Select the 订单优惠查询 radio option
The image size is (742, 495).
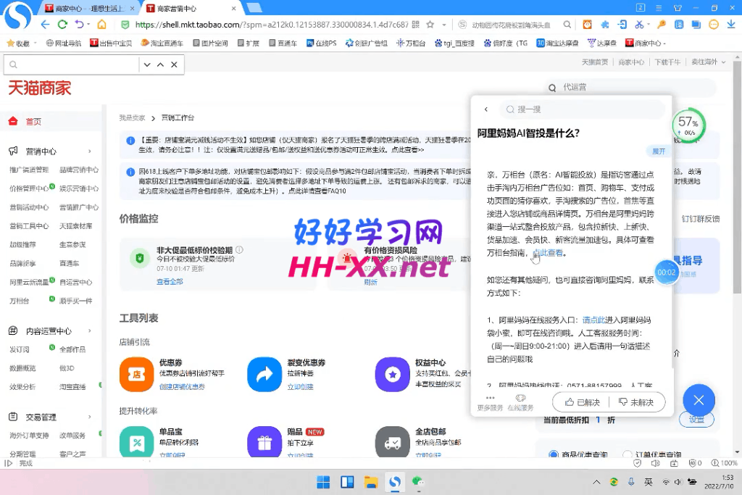(x=627, y=454)
